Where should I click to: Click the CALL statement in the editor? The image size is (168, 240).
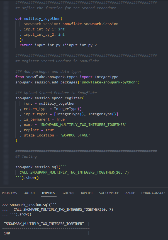tap(74, 172)
